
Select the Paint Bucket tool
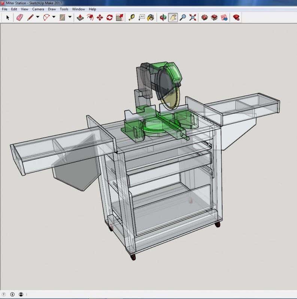click(151, 17)
